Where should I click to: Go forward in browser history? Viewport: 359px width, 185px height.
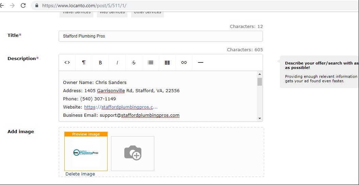pyautogui.click(x=12, y=5)
